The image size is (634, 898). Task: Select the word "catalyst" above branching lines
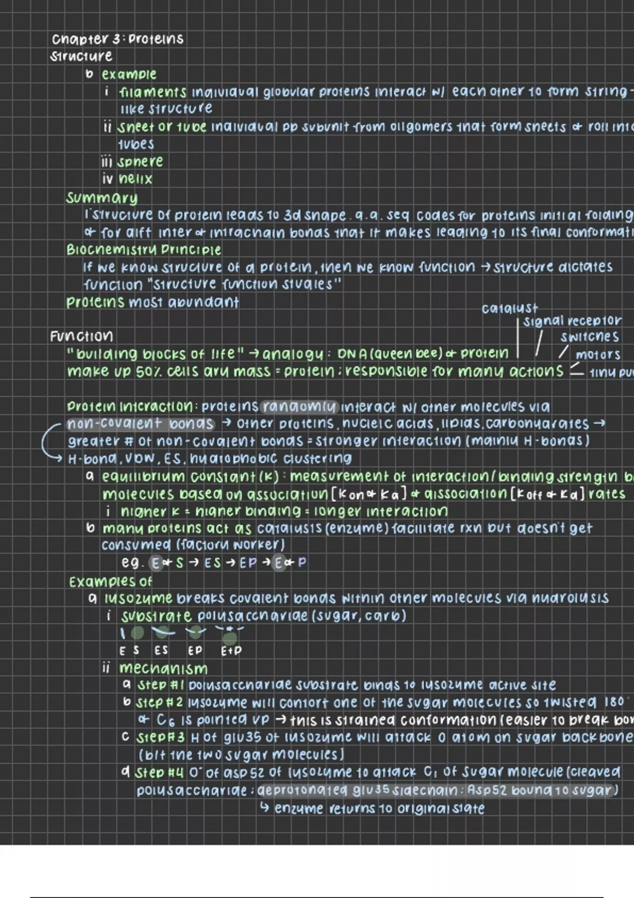click(x=509, y=308)
